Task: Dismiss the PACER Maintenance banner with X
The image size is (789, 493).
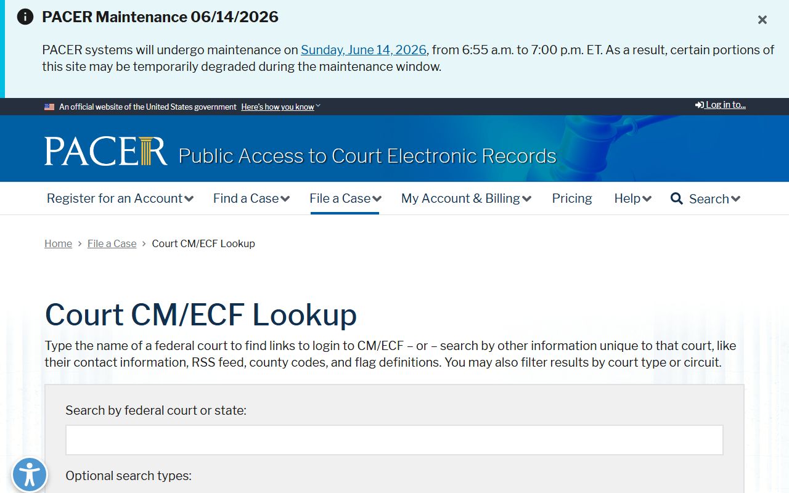Action: tap(762, 20)
